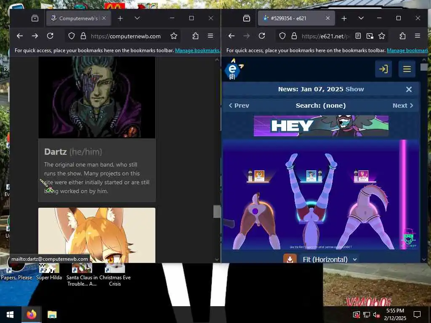
Task: Close the Computernewb's tab
Action: [x=104, y=19]
